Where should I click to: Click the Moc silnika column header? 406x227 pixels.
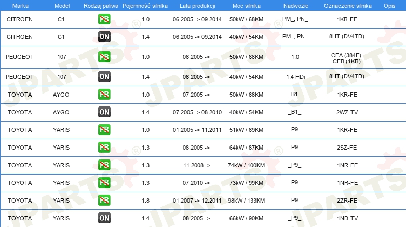tap(246, 6)
